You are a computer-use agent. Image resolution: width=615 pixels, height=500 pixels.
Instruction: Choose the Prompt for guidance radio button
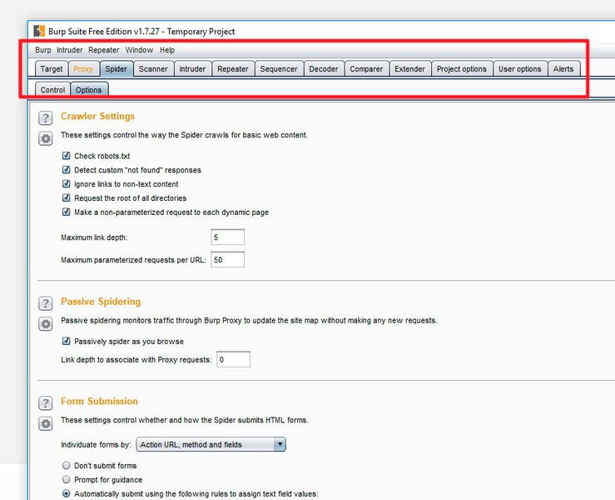pyautogui.click(x=67, y=479)
